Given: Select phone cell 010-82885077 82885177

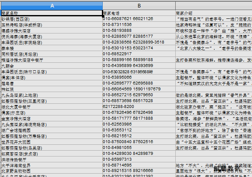Looking at the screenshot, I should pyautogui.click(x=139, y=36).
